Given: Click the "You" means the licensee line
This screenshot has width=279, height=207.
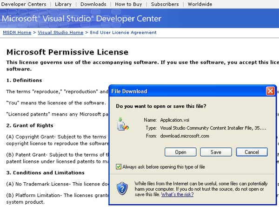Looking at the screenshot, I should (56, 103).
